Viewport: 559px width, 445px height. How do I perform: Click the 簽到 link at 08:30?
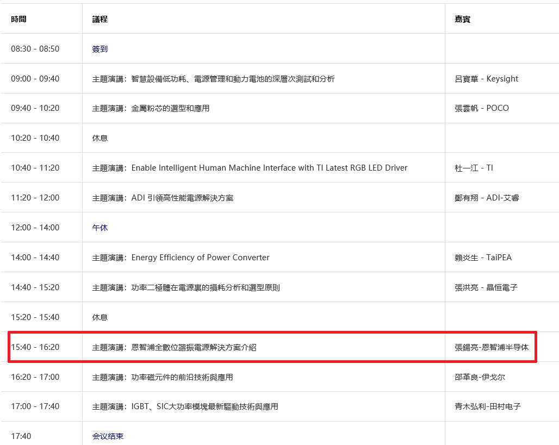click(100, 49)
